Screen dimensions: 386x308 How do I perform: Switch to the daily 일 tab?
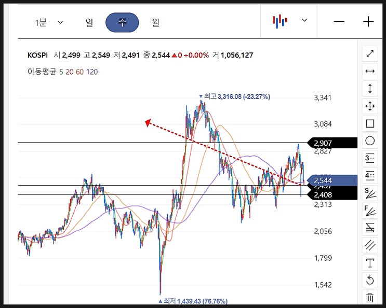(x=89, y=23)
